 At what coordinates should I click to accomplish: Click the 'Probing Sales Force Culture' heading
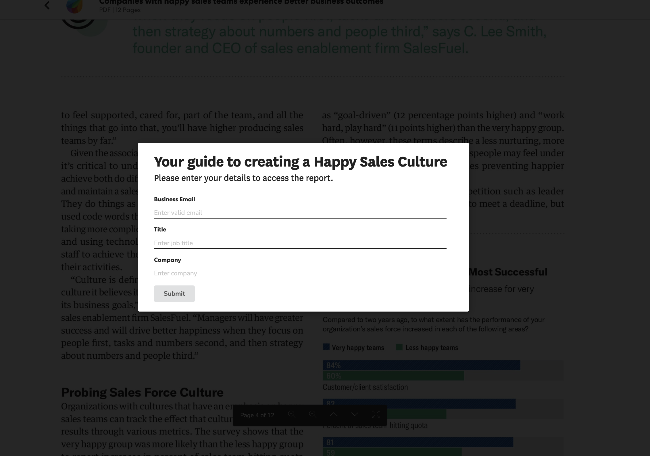coord(142,393)
